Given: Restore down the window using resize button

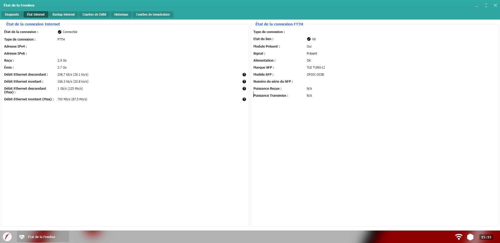Looking at the screenshot, I should (486, 5).
